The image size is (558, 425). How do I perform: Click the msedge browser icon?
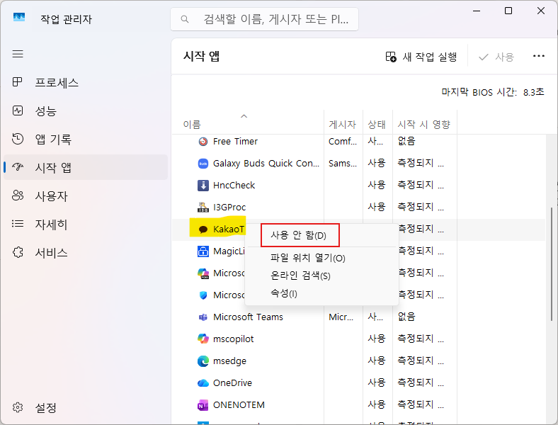[203, 361]
